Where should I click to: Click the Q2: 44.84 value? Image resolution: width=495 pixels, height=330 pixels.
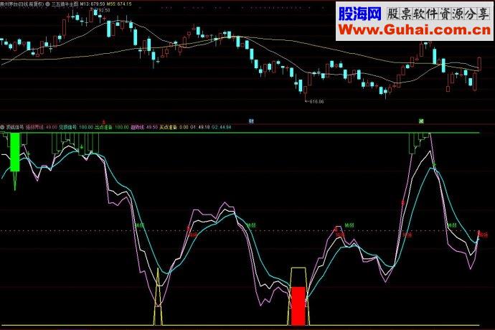pos(221,127)
